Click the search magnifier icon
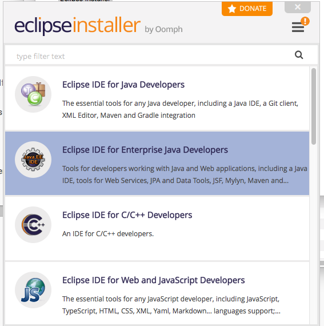The height and width of the screenshot is (326, 324). click(x=299, y=55)
